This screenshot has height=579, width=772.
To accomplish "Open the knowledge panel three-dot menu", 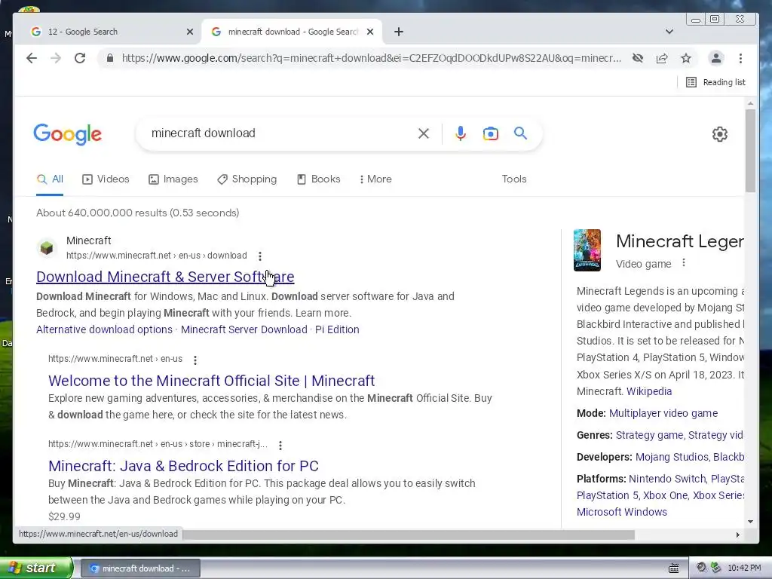I will pos(683,263).
